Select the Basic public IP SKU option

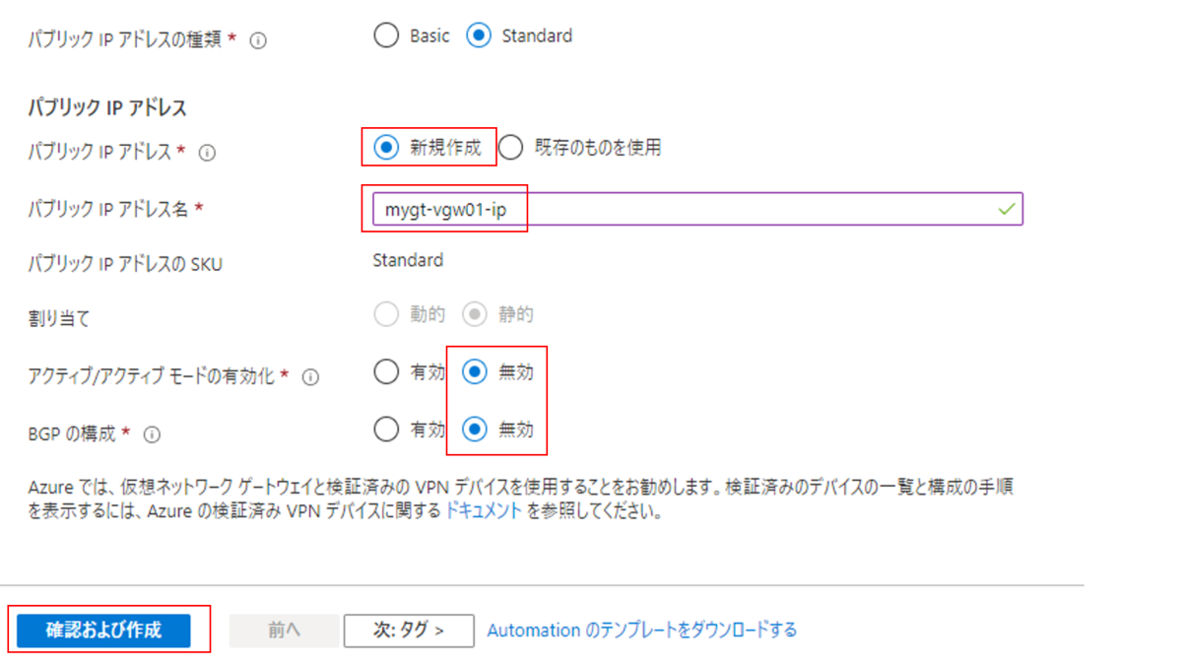pyautogui.click(x=386, y=34)
